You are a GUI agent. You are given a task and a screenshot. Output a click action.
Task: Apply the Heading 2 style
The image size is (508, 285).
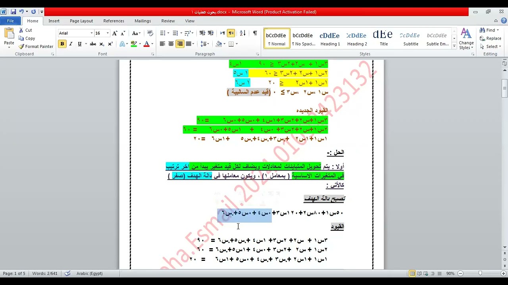click(357, 38)
